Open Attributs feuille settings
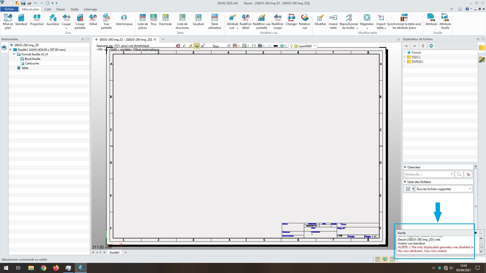Screen dimensions: 486x273 click(445, 21)
